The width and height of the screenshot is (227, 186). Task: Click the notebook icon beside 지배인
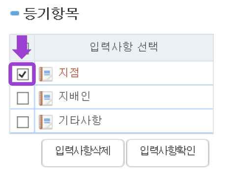click(x=46, y=98)
